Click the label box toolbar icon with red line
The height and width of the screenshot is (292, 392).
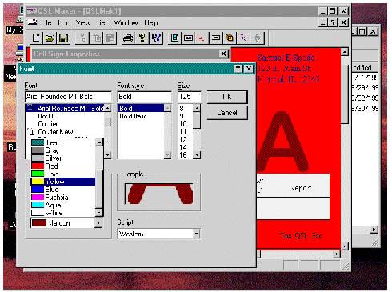(188, 38)
